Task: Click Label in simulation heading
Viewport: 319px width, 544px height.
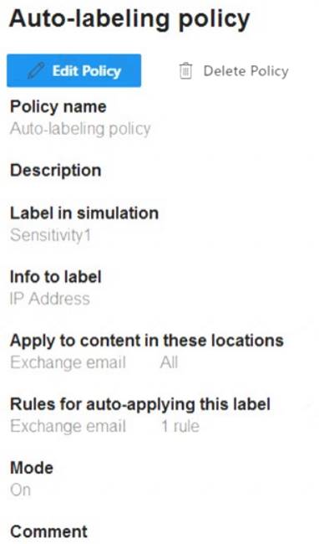Action: [x=84, y=213]
